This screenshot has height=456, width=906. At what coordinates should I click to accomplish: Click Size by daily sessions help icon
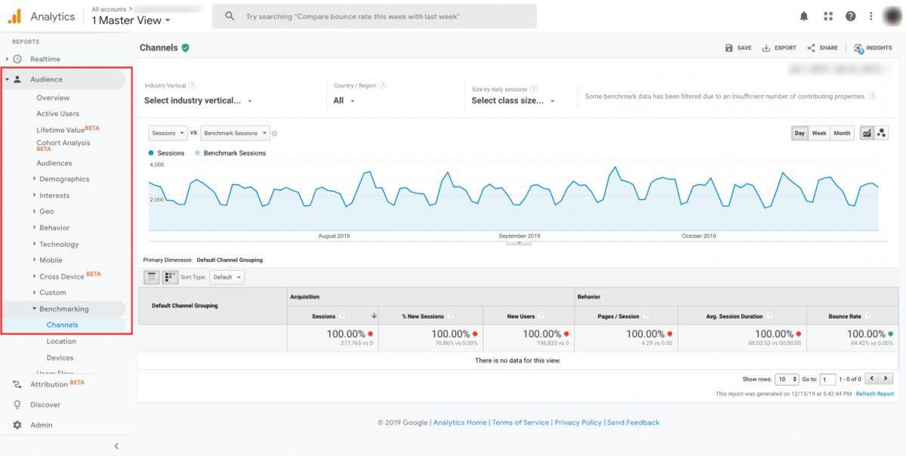click(x=534, y=88)
